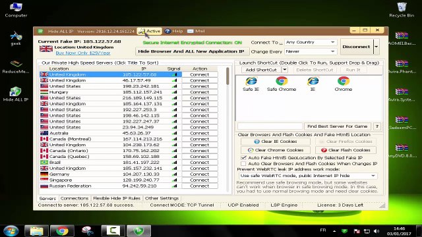422x237 pixels.
Task: Open AOMEIBac archive on desktop
Action: click(402, 38)
